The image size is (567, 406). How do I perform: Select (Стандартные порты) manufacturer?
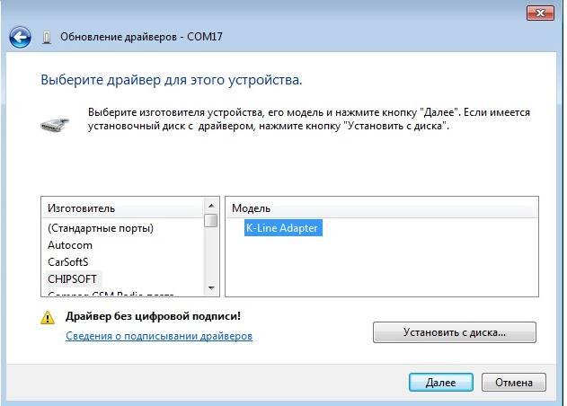point(101,228)
